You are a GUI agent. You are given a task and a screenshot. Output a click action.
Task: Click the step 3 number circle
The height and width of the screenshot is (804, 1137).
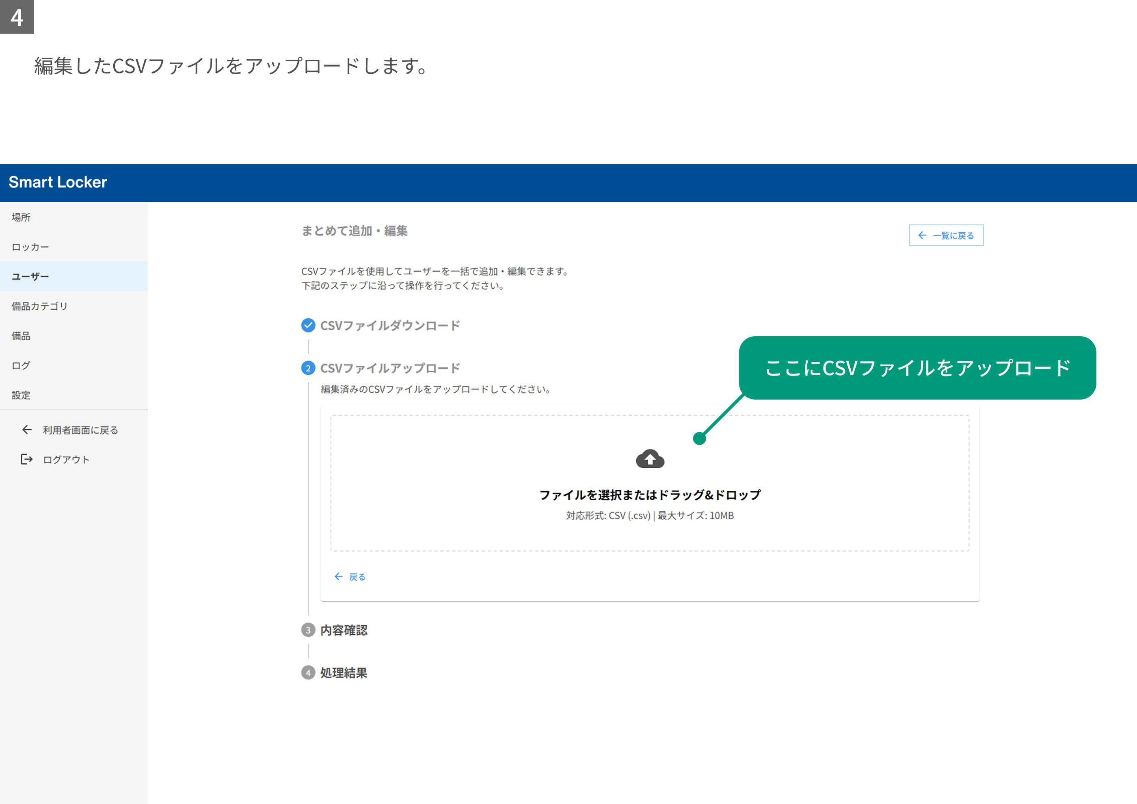[x=308, y=630]
